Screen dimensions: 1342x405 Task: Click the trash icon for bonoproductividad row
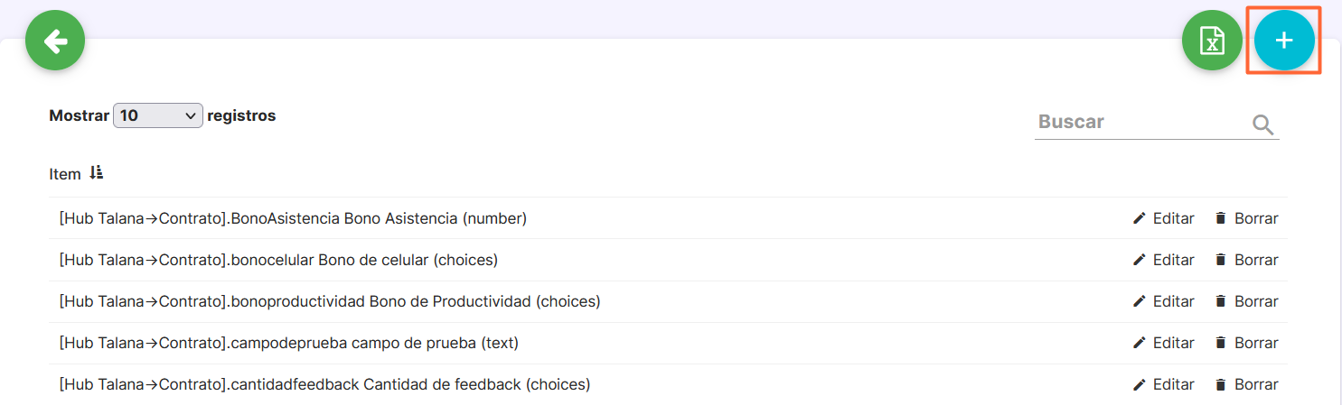[1221, 301]
